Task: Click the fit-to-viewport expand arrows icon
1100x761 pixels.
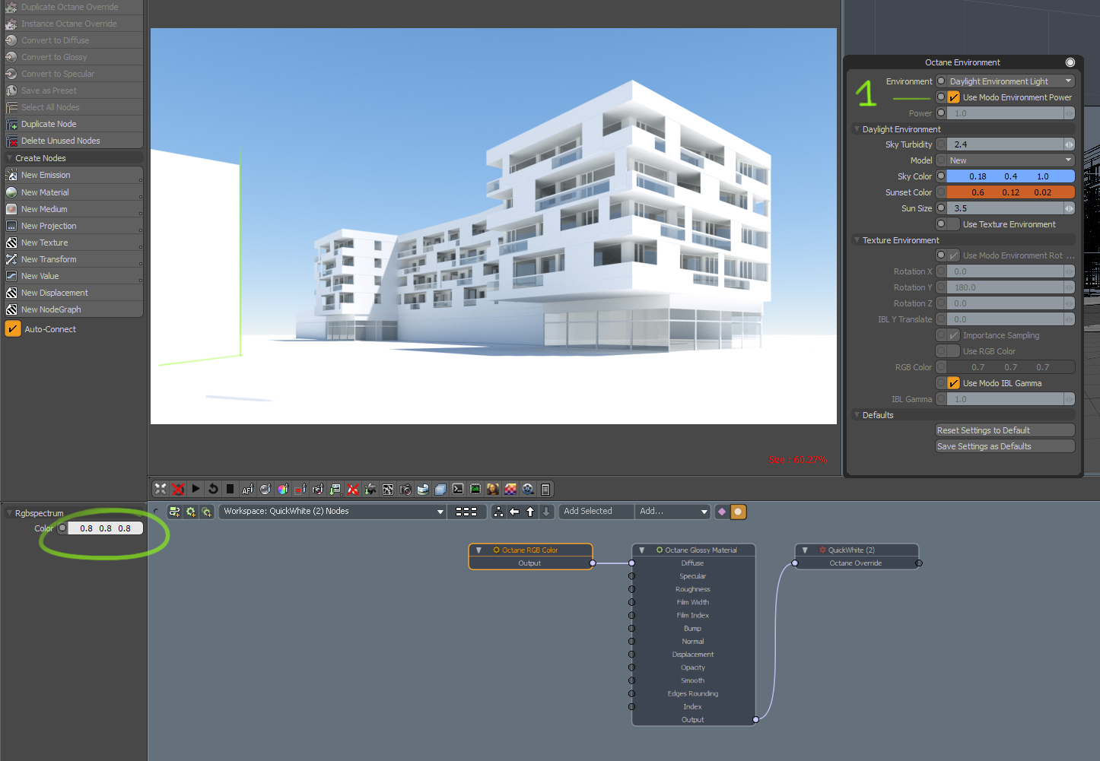Action: click(160, 489)
